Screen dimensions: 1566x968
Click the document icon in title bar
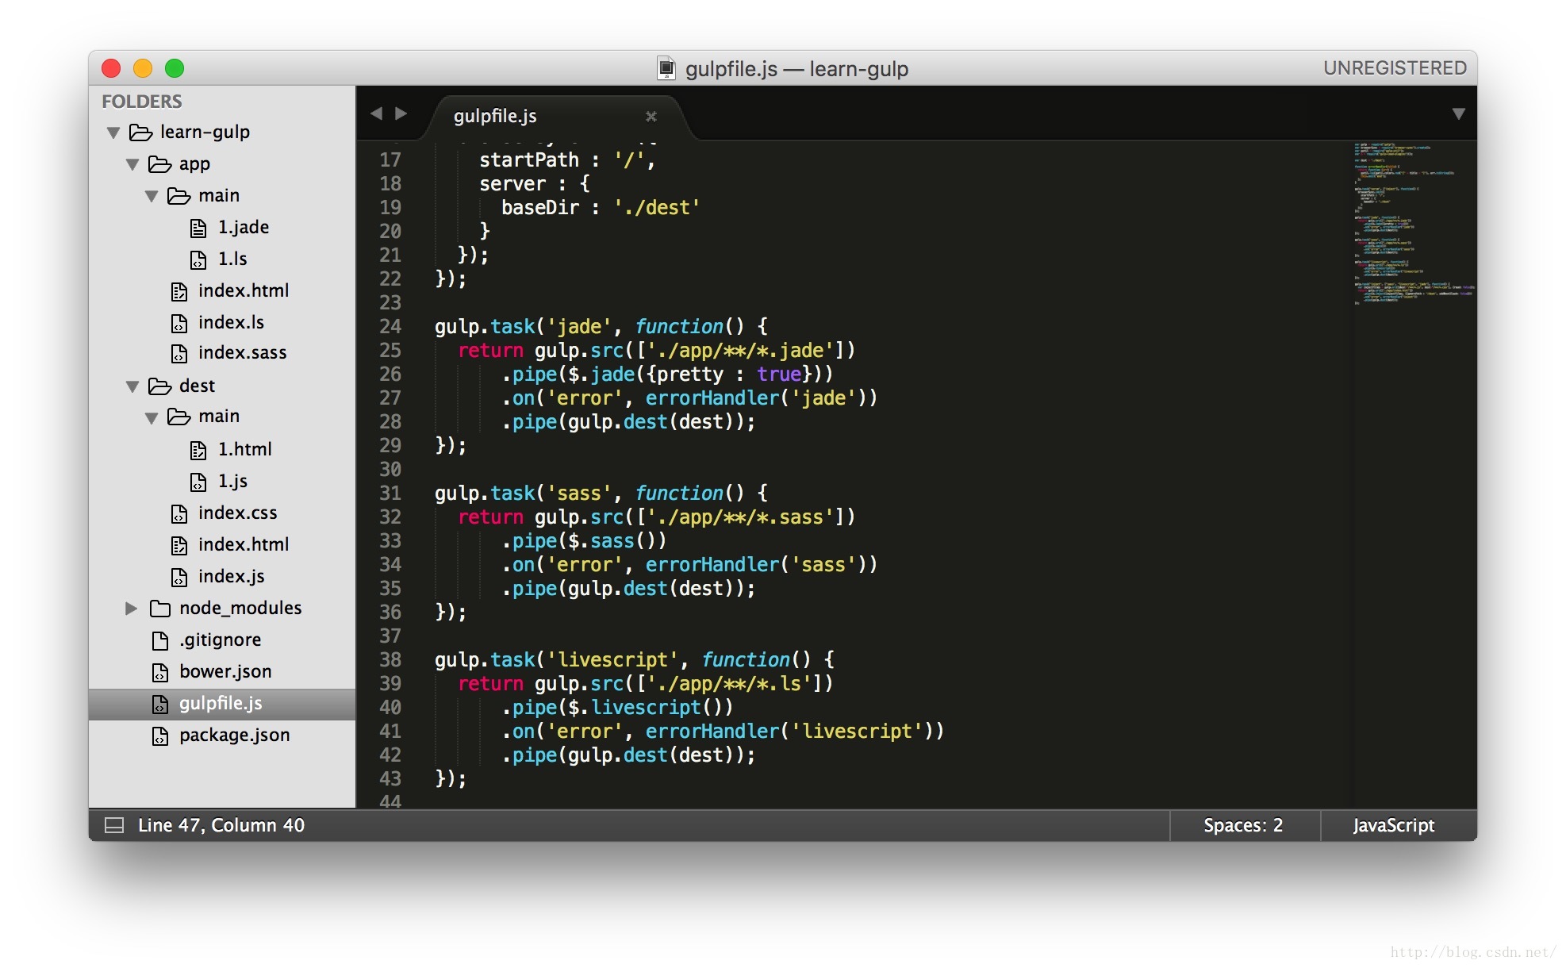666,68
